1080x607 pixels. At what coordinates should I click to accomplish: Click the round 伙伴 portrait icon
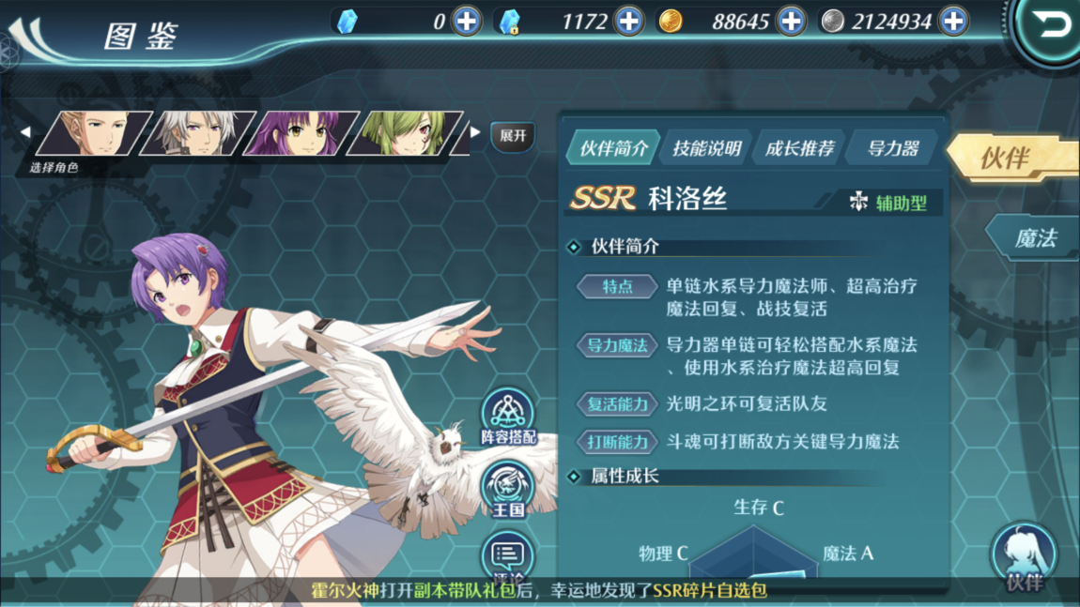tap(1024, 556)
